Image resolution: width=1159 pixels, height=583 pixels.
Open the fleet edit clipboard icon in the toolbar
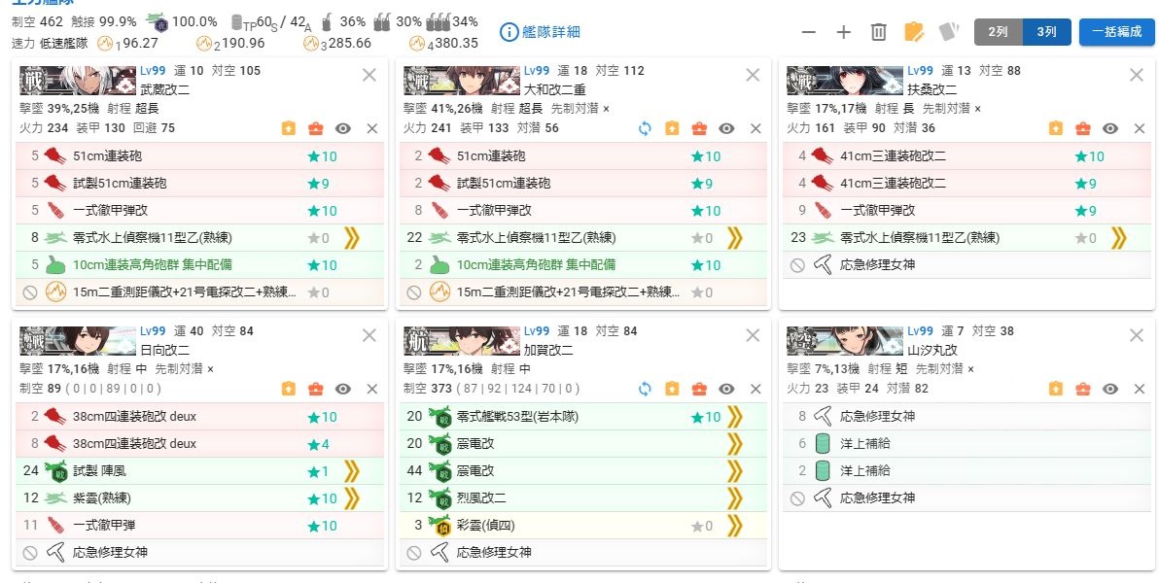click(912, 31)
